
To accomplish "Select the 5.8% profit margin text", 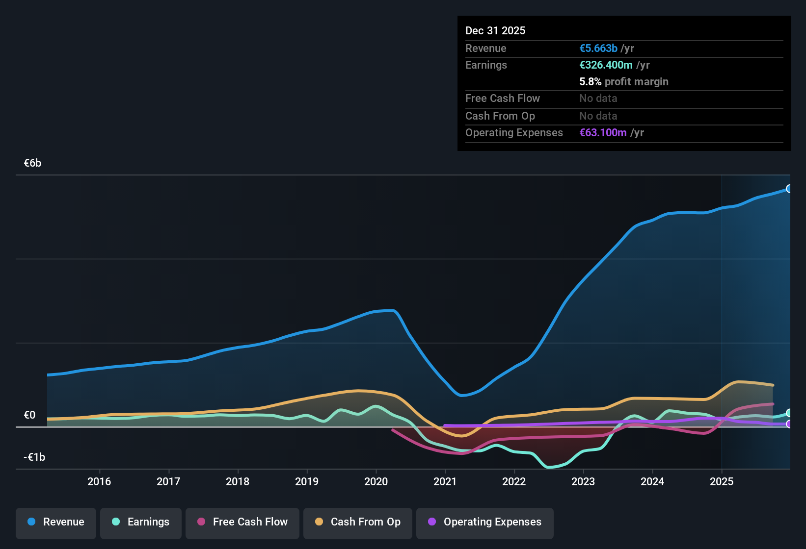I will coord(624,81).
